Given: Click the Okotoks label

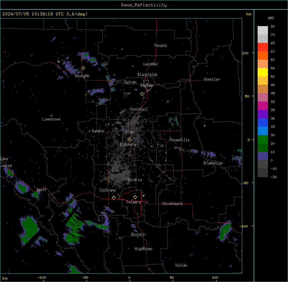Looking at the screenshot, I should (138, 234).
